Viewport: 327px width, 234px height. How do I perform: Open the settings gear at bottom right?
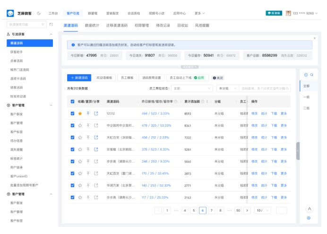coord(309,218)
